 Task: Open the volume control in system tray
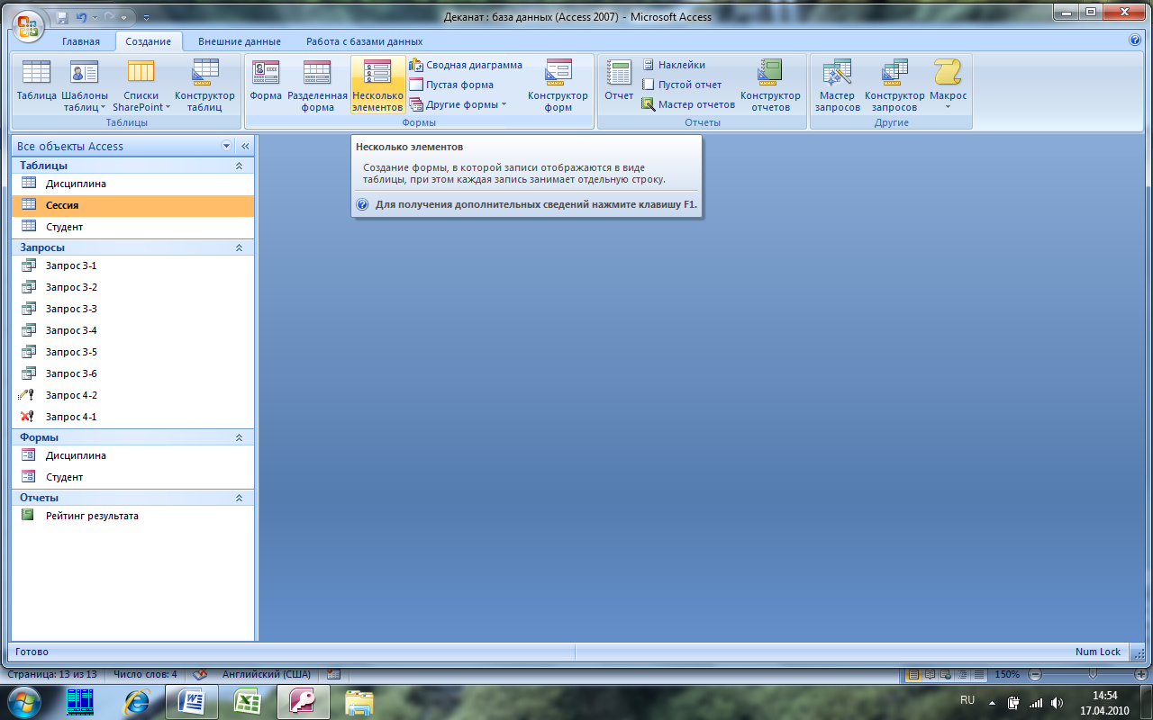point(1055,702)
